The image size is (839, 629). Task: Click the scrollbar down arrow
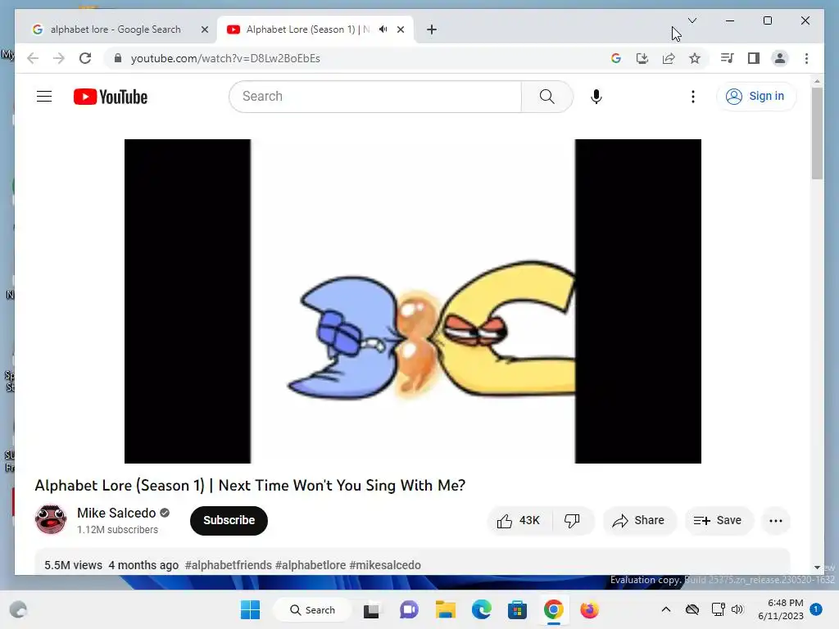click(x=817, y=567)
